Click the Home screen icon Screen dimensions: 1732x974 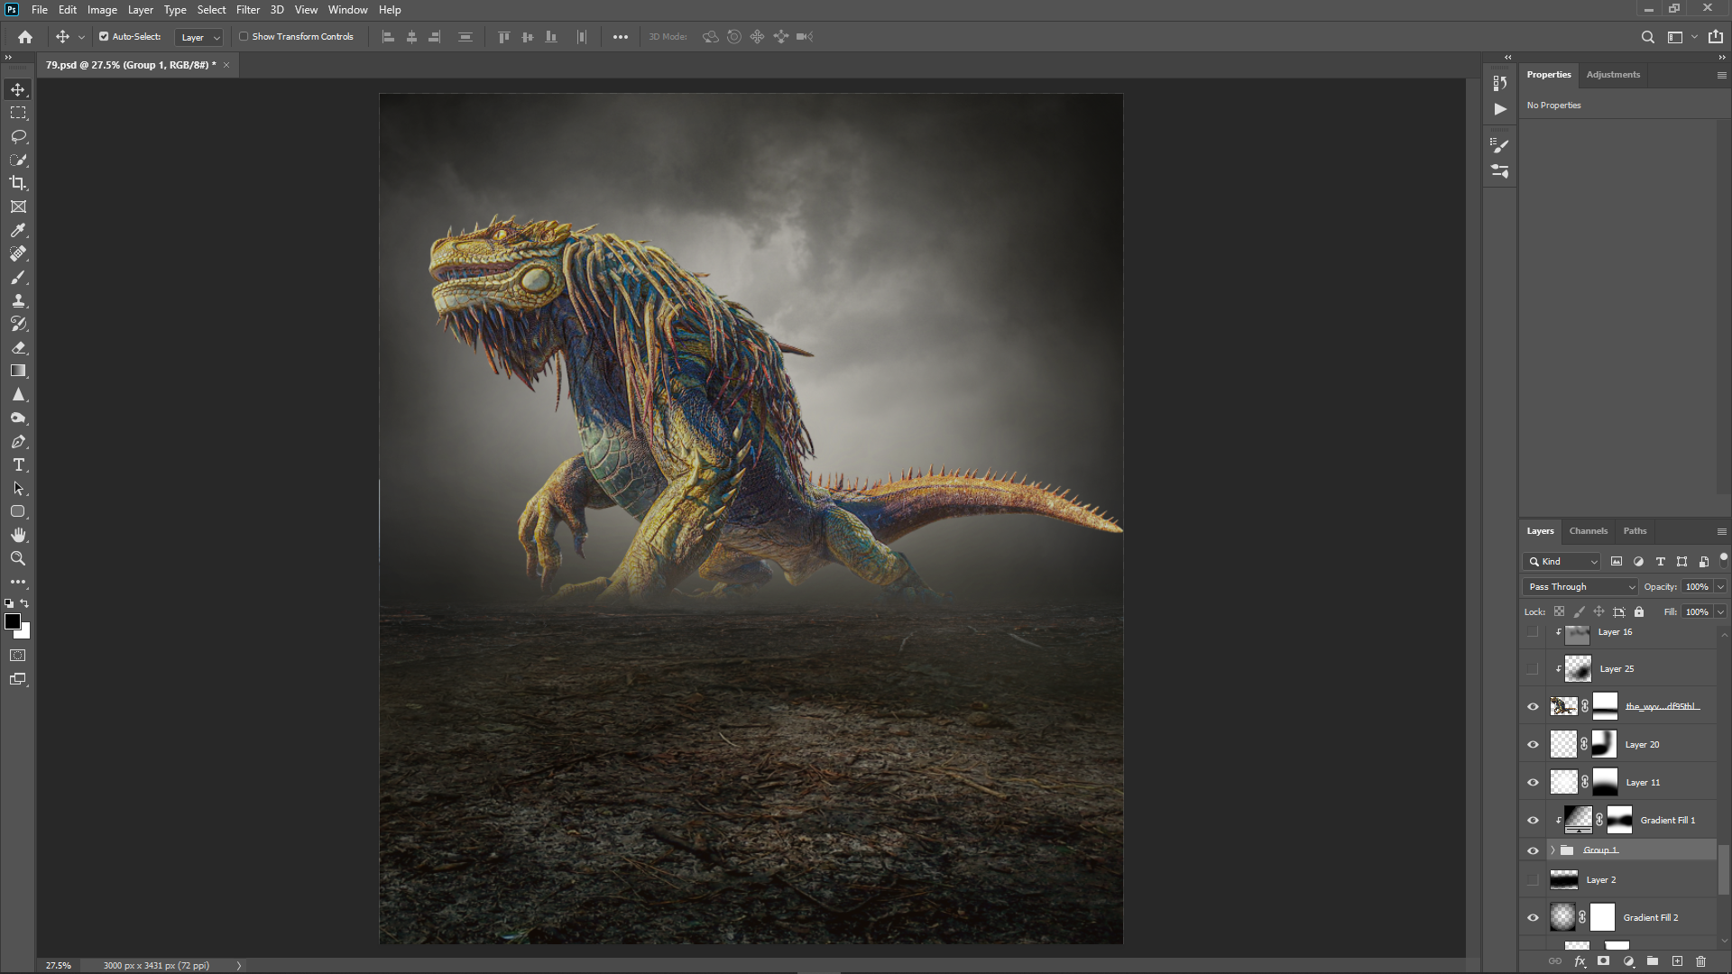(x=25, y=37)
